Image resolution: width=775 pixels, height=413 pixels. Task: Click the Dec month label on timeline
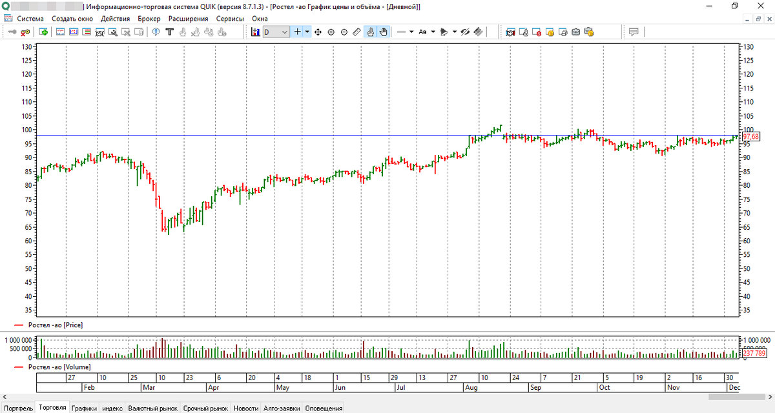[735, 388]
